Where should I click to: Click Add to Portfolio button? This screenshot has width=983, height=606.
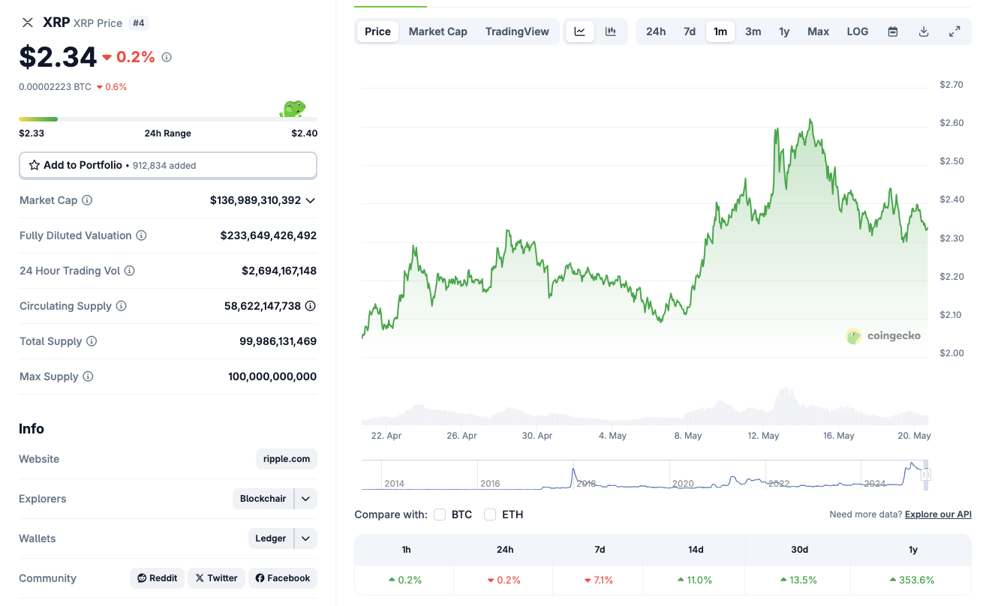[x=167, y=165]
